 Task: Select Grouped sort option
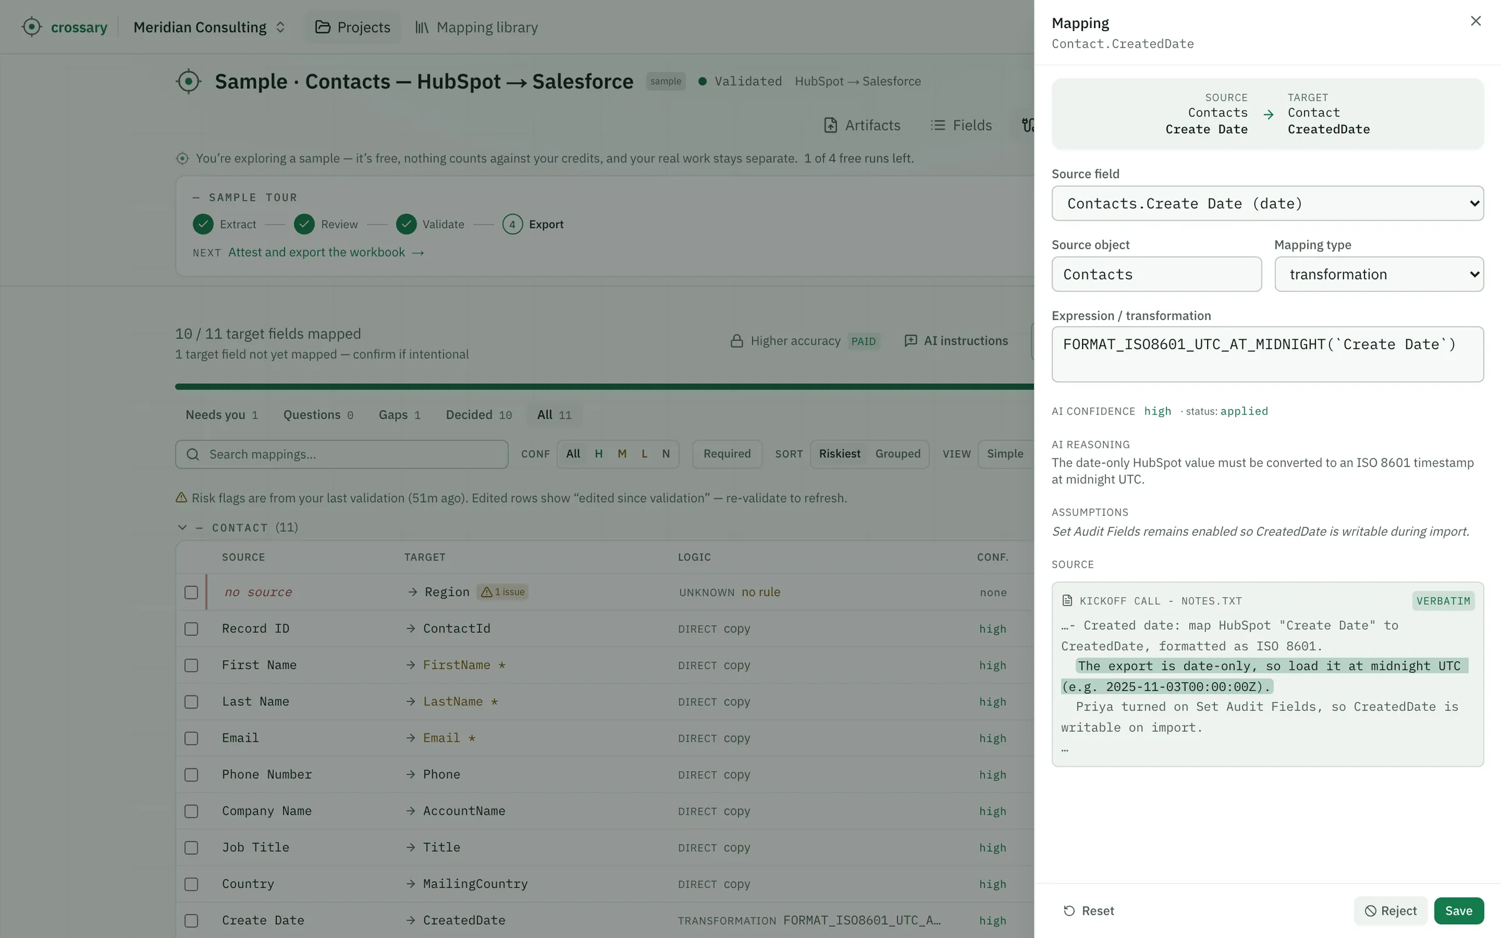pyautogui.click(x=897, y=454)
